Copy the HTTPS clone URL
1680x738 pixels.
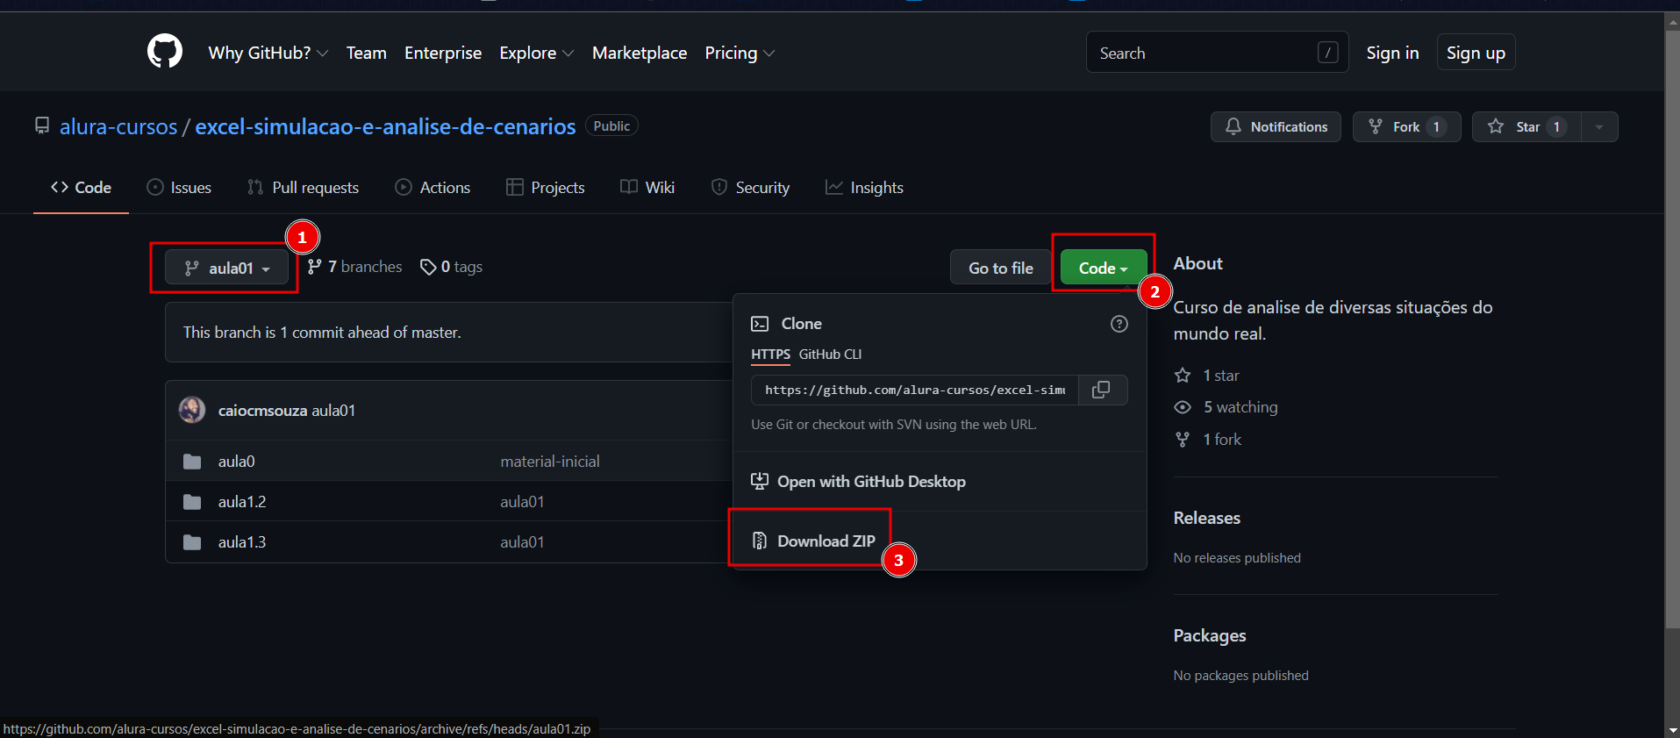(x=1101, y=390)
